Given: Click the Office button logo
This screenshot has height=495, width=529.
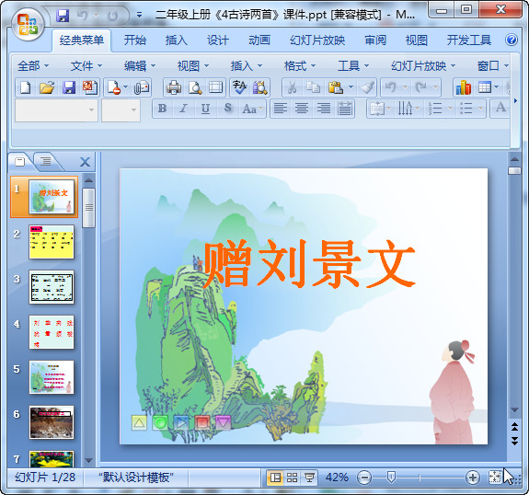Looking at the screenshot, I should tap(29, 24).
